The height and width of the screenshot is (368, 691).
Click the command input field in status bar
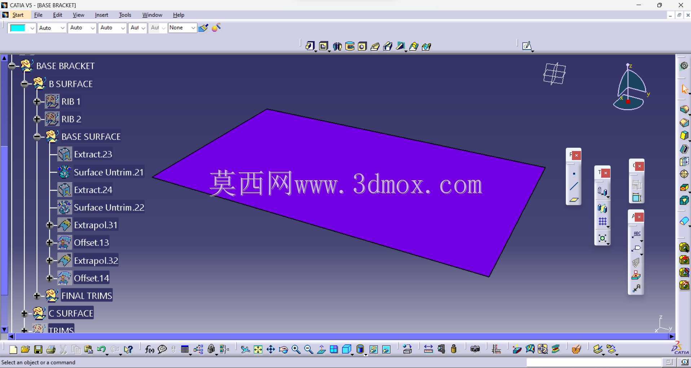(594, 362)
